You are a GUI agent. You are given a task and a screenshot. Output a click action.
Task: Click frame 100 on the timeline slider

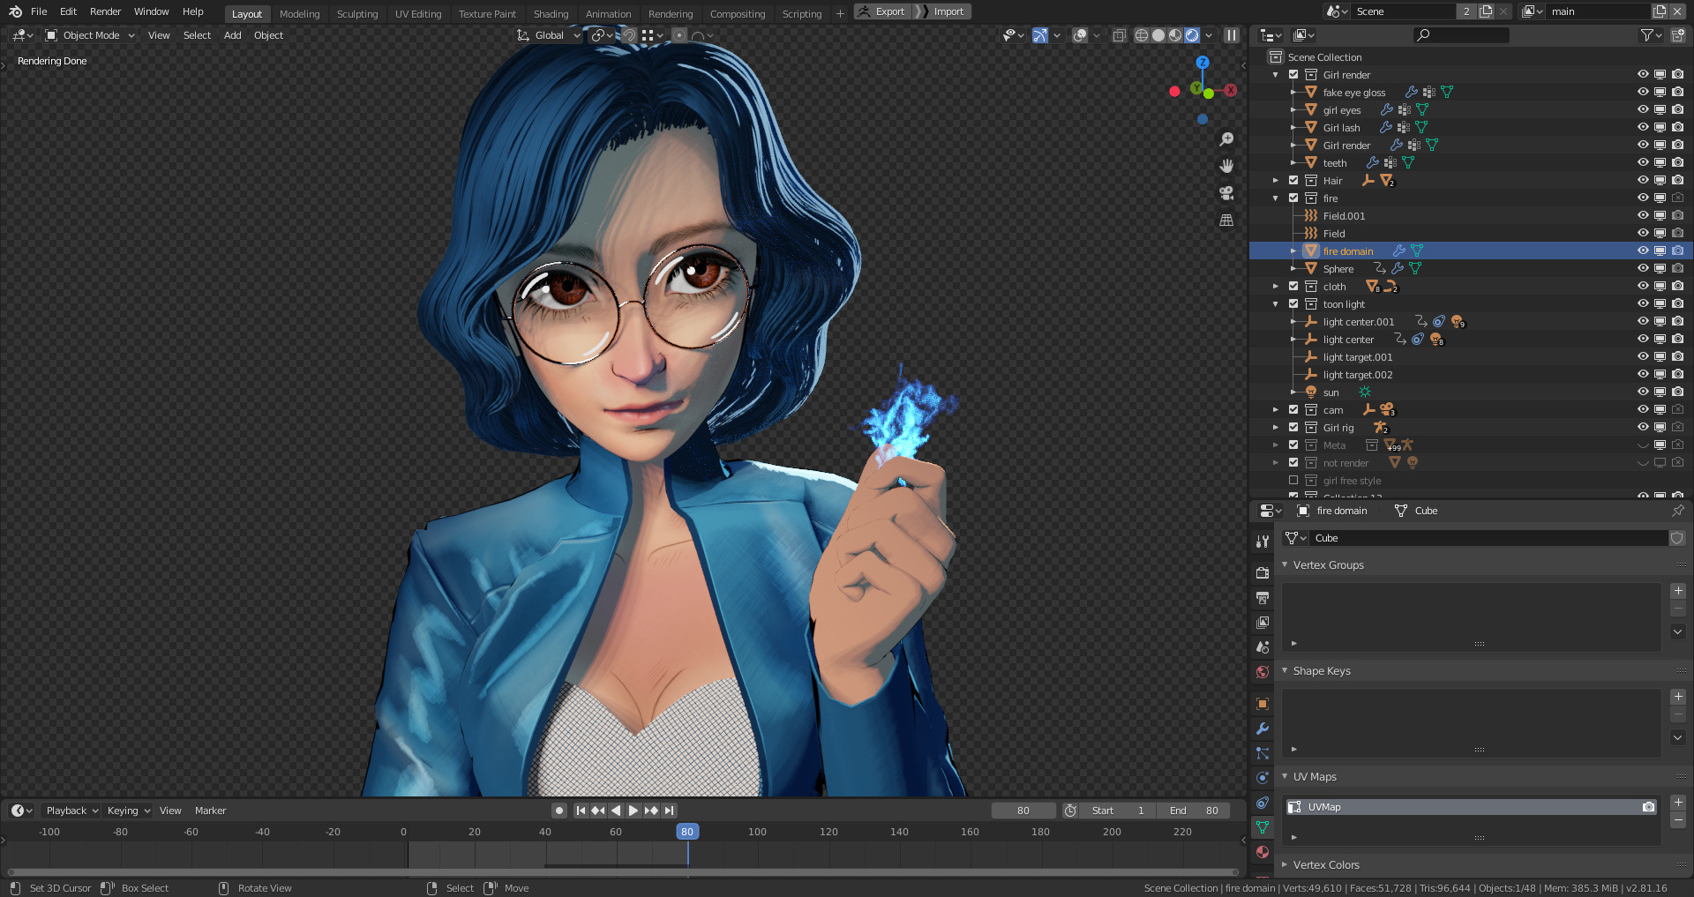point(757,831)
